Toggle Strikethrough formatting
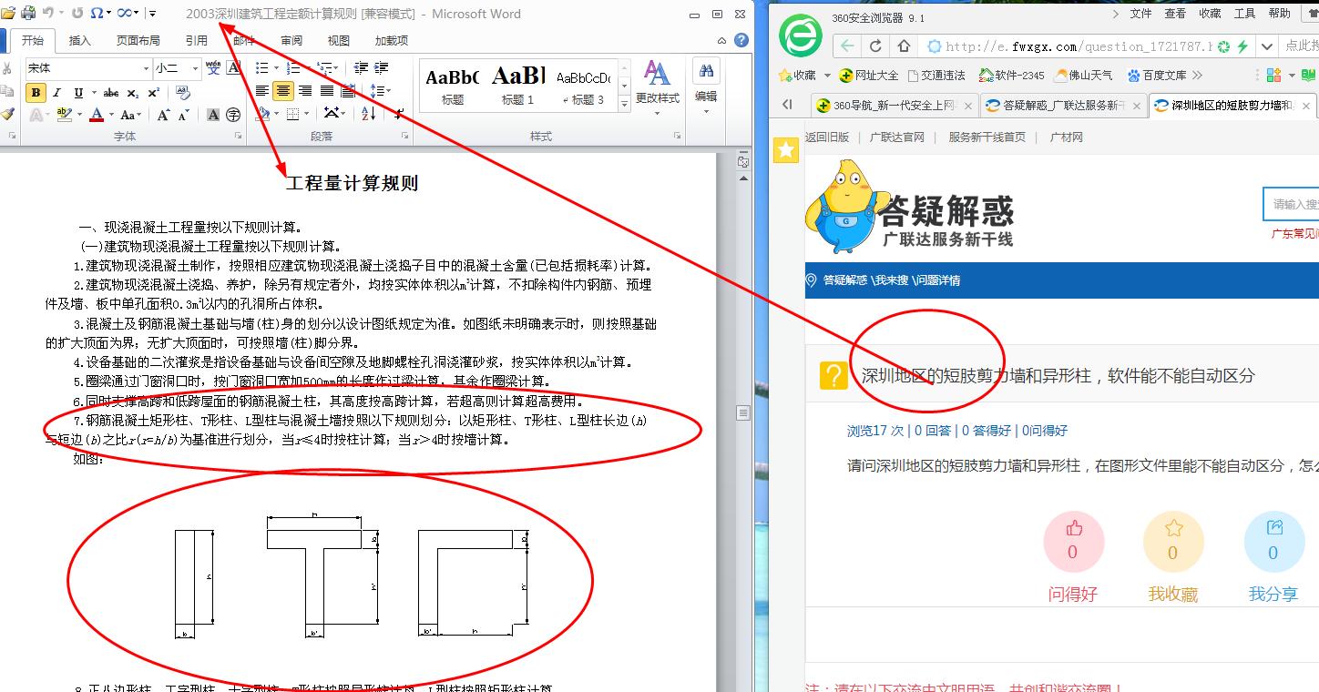The image size is (1319, 692). tap(111, 93)
